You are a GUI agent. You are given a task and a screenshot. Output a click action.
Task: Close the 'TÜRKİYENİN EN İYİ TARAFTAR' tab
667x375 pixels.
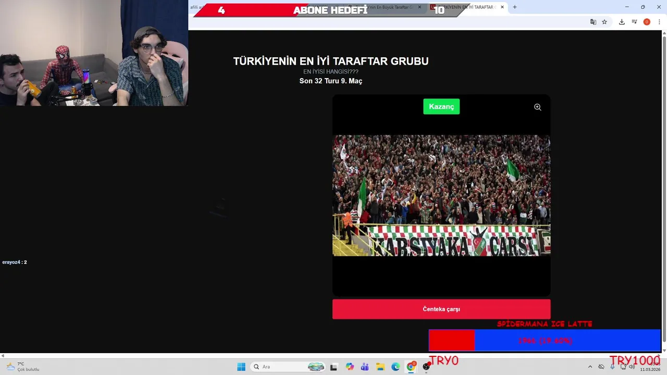coord(502,7)
